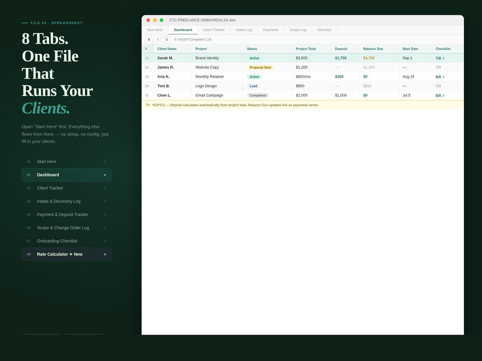Viewport: 482px width, 361px height.
Task: Select the Tom B. client cell
Action: tap(173, 86)
